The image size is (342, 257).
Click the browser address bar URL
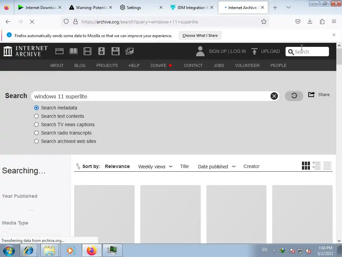[x=140, y=22]
